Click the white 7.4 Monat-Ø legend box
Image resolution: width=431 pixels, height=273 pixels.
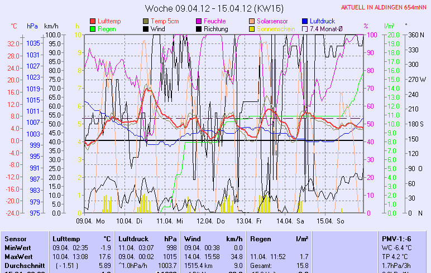(305, 29)
